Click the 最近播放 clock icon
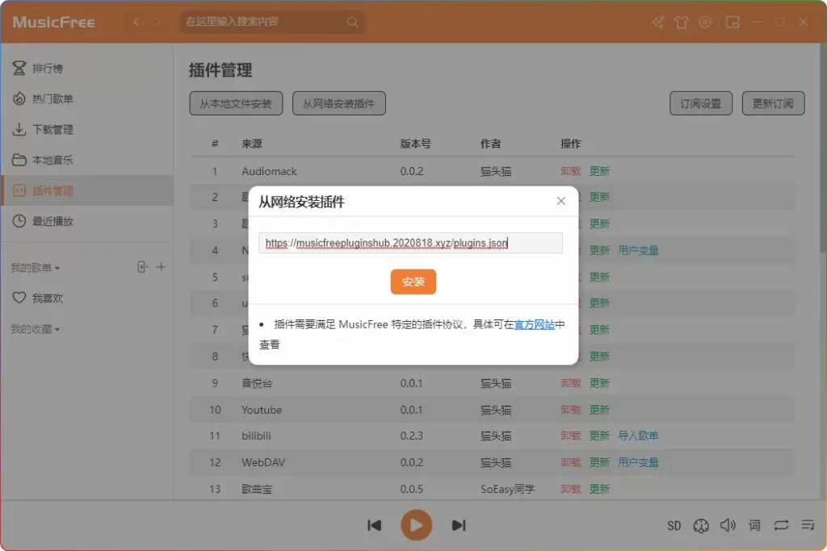The width and height of the screenshot is (827, 551). (19, 221)
